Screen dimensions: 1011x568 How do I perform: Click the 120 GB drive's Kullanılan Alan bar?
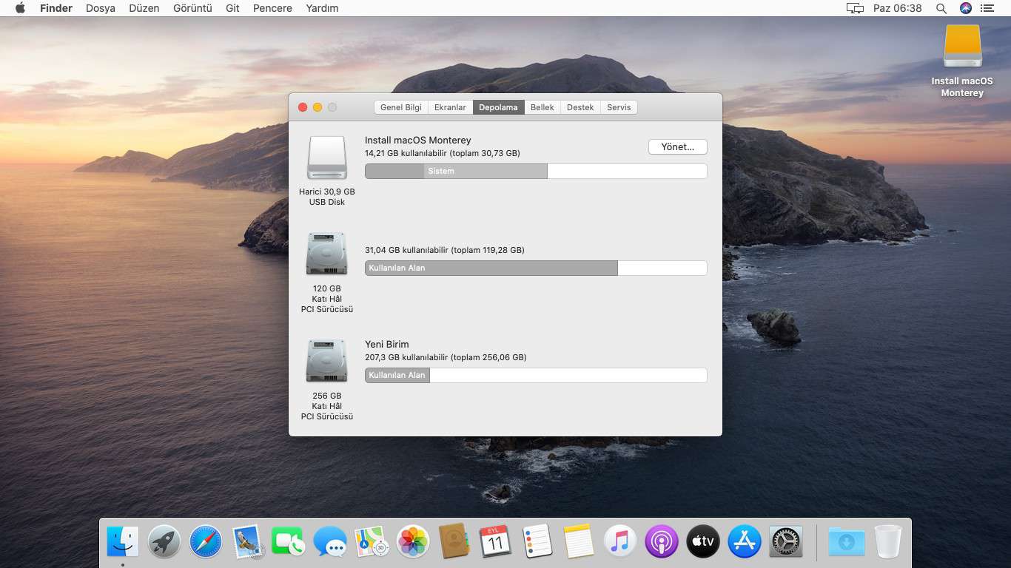tap(491, 268)
